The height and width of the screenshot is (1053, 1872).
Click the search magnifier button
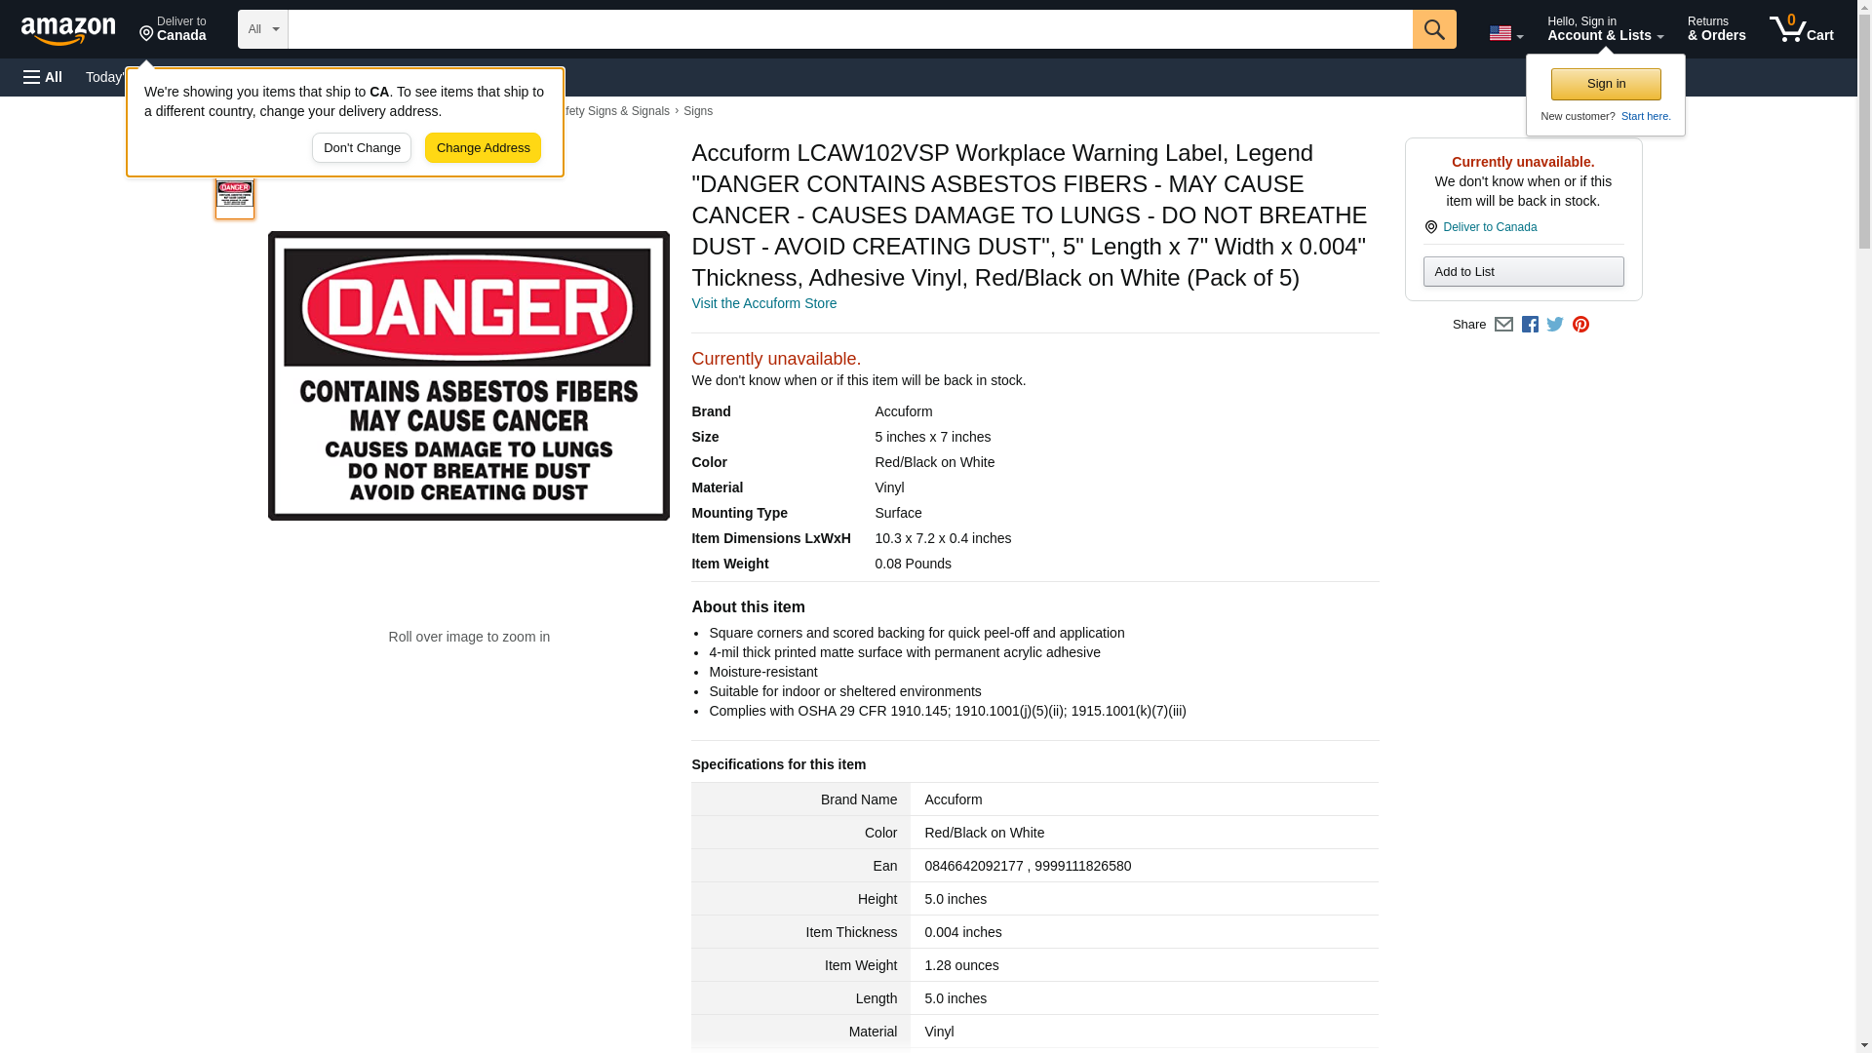coord(1433,29)
